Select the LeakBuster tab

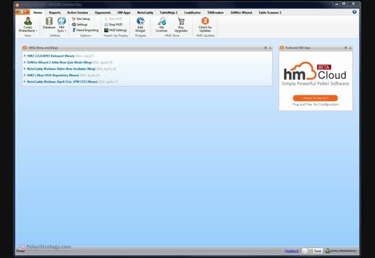(x=192, y=12)
